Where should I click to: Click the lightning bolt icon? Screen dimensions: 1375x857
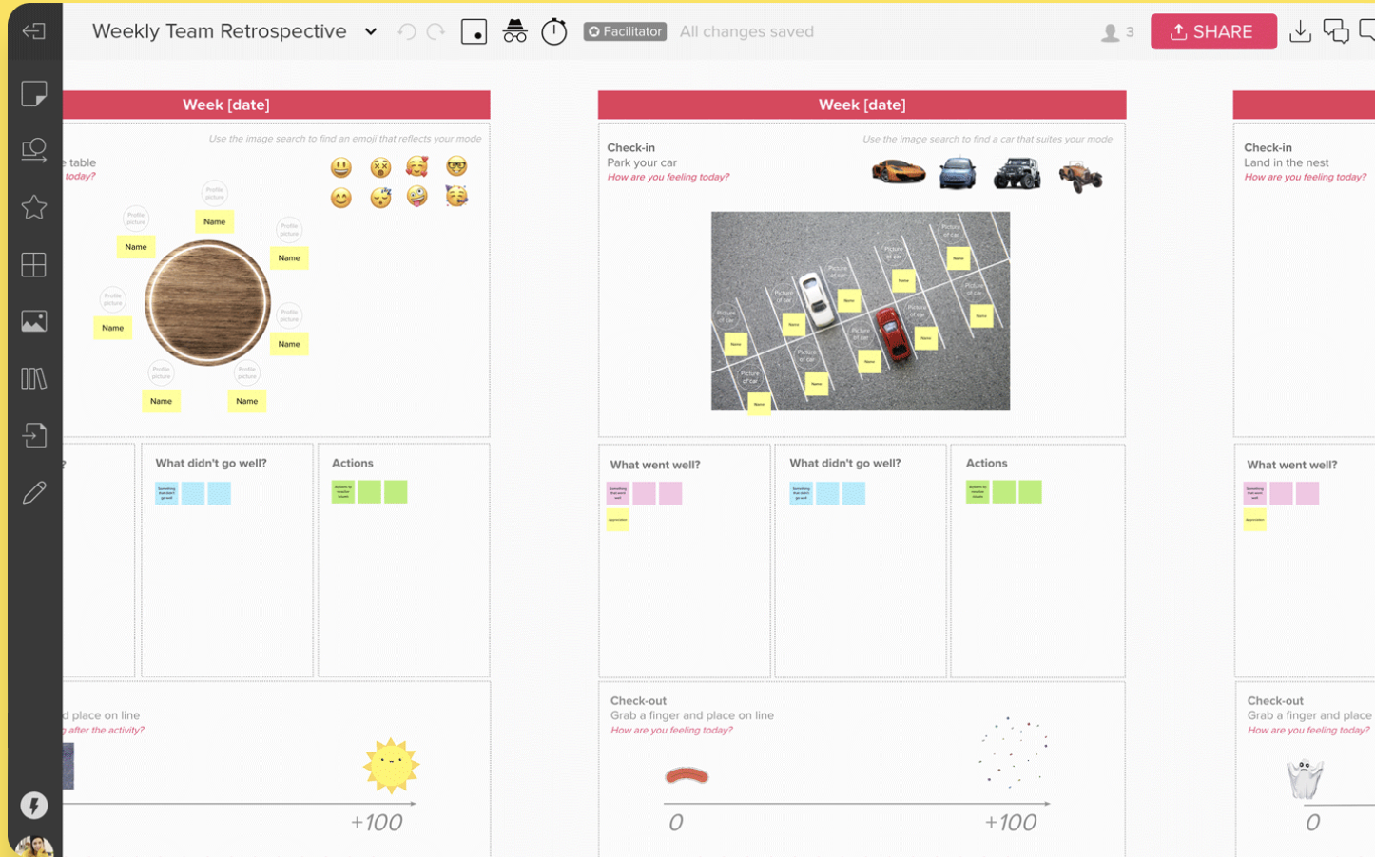click(34, 805)
